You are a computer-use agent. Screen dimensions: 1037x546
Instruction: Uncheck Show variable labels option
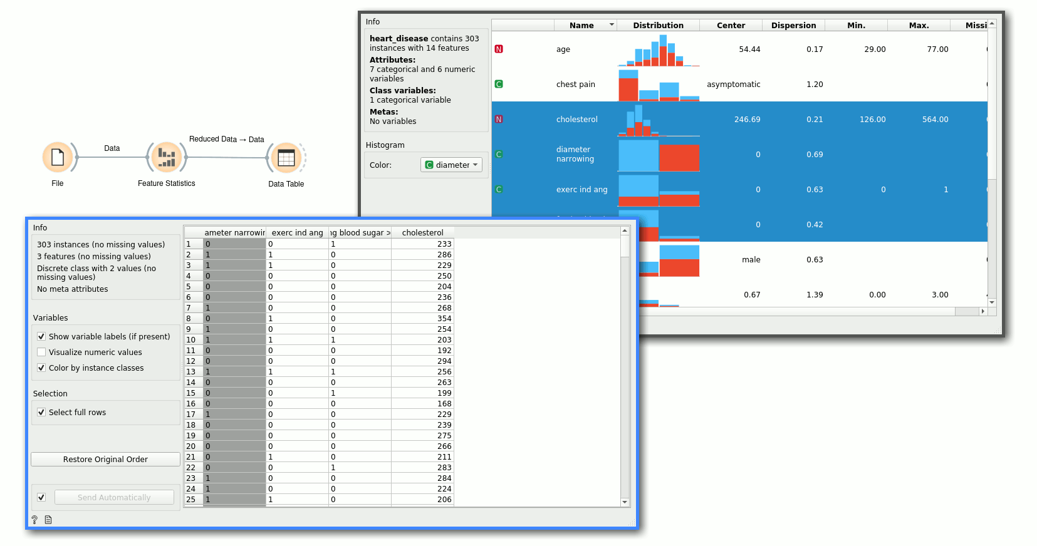[41, 337]
